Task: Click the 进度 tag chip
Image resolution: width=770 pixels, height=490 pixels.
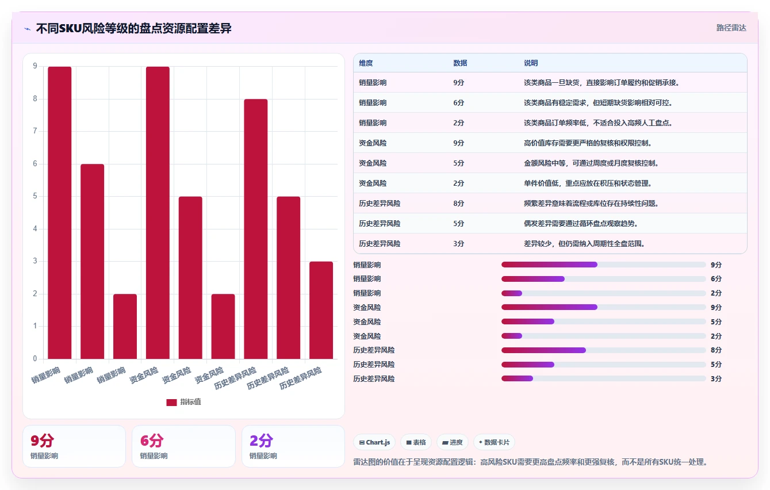Action: point(453,442)
